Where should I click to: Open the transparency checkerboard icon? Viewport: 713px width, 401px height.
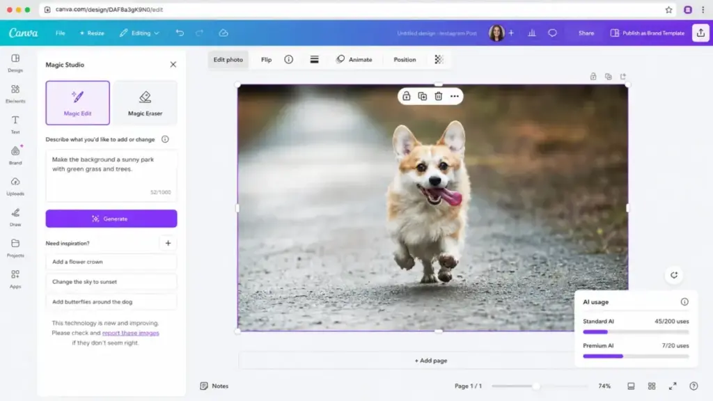pos(439,60)
